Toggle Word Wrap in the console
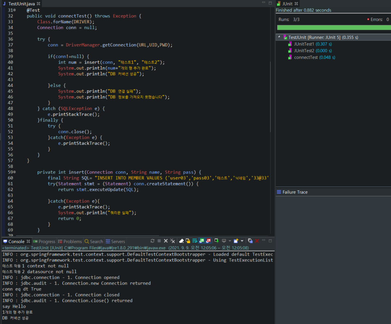The image size is (391, 324). 195,241
